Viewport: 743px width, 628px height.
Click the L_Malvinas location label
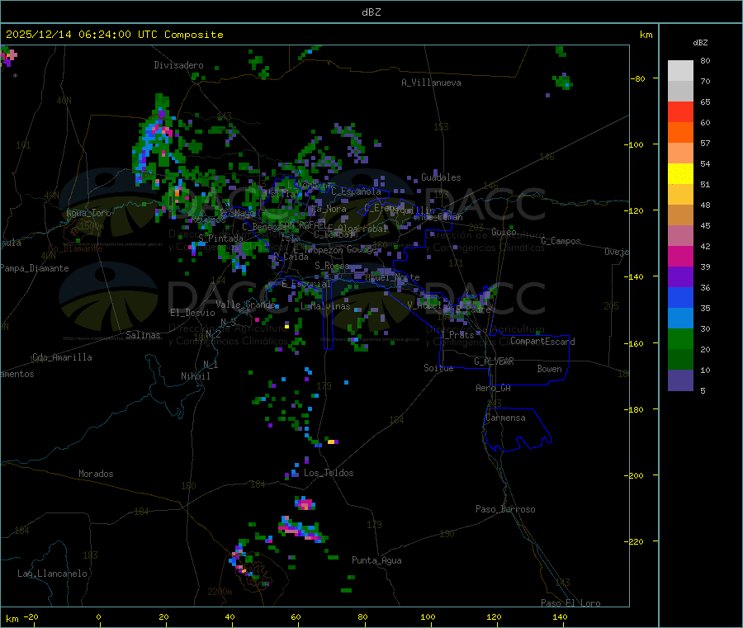(x=325, y=306)
